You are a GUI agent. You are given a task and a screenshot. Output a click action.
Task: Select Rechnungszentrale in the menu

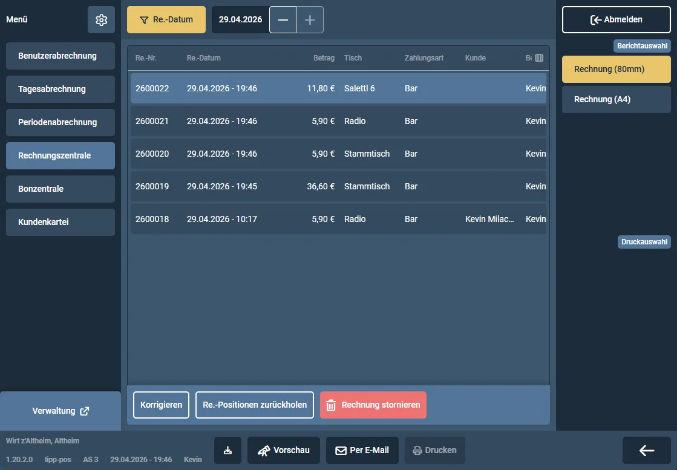61,155
